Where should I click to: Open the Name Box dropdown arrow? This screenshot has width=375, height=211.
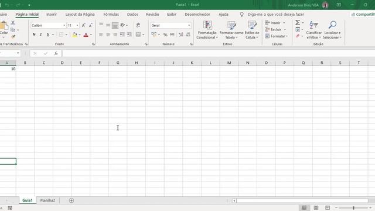18,53
